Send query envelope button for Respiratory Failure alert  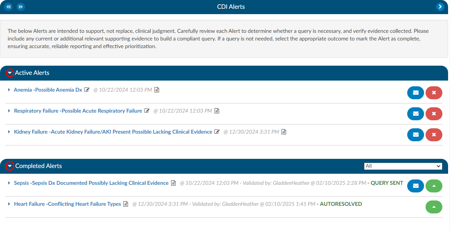pos(416,114)
